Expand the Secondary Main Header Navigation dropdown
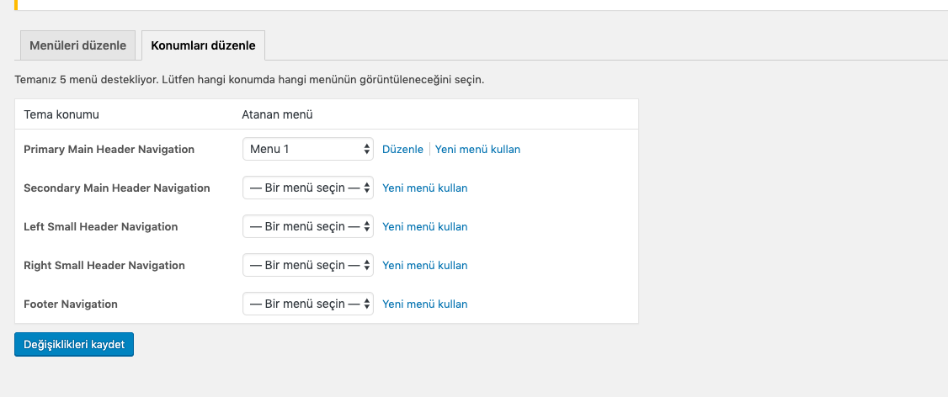Screen dimensions: 948x397 click(307, 188)
